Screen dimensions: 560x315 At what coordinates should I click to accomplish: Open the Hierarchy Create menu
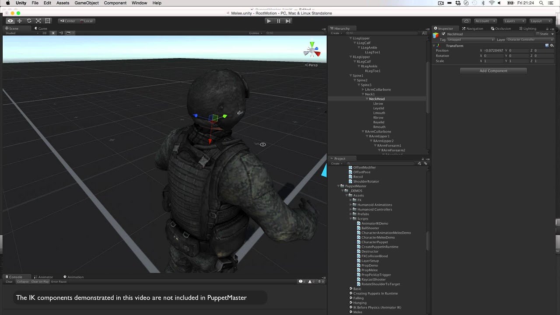click(336, 33)
